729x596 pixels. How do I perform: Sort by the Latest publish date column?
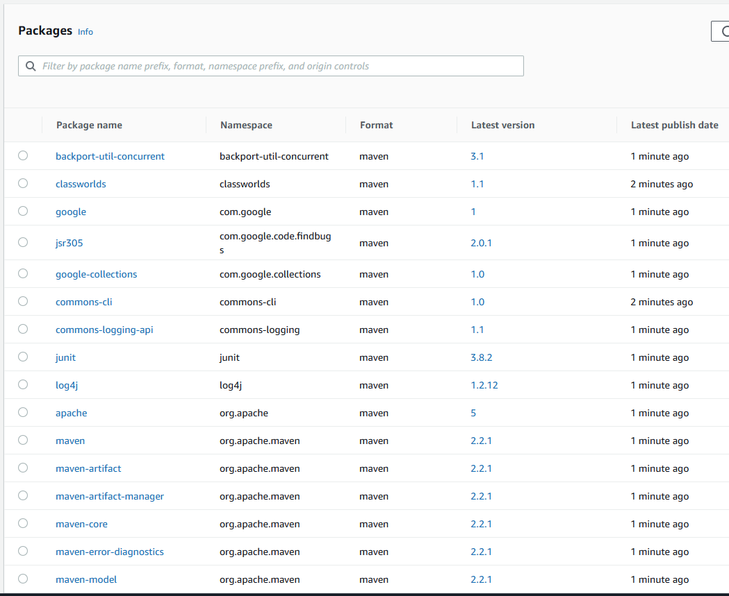coord(673,125)
